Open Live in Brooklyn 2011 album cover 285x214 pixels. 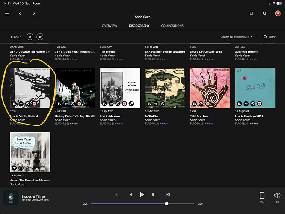click(255, 88)
